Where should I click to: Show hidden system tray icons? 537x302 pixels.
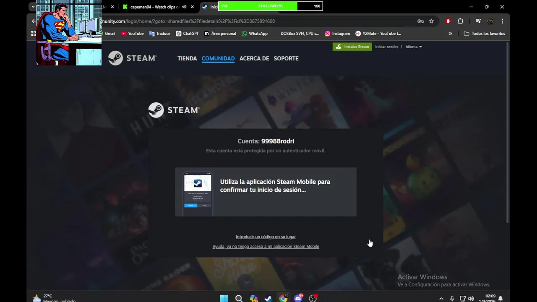[x=441, y=299]
